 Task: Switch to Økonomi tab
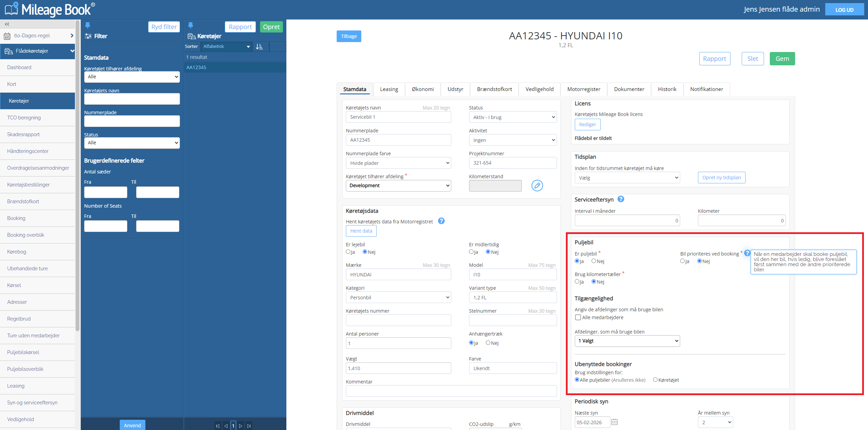pyautogui.click(x=423, y=89)
